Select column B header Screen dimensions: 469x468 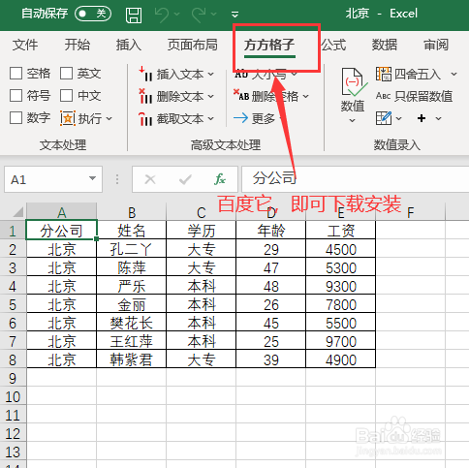click(x=132, y=212)
